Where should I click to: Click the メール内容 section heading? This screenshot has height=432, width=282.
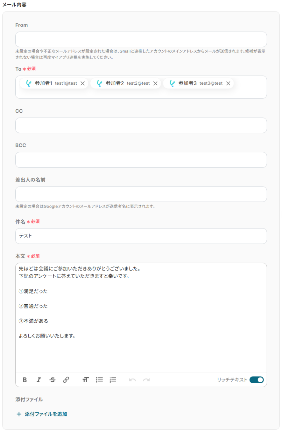click(15, 5)
